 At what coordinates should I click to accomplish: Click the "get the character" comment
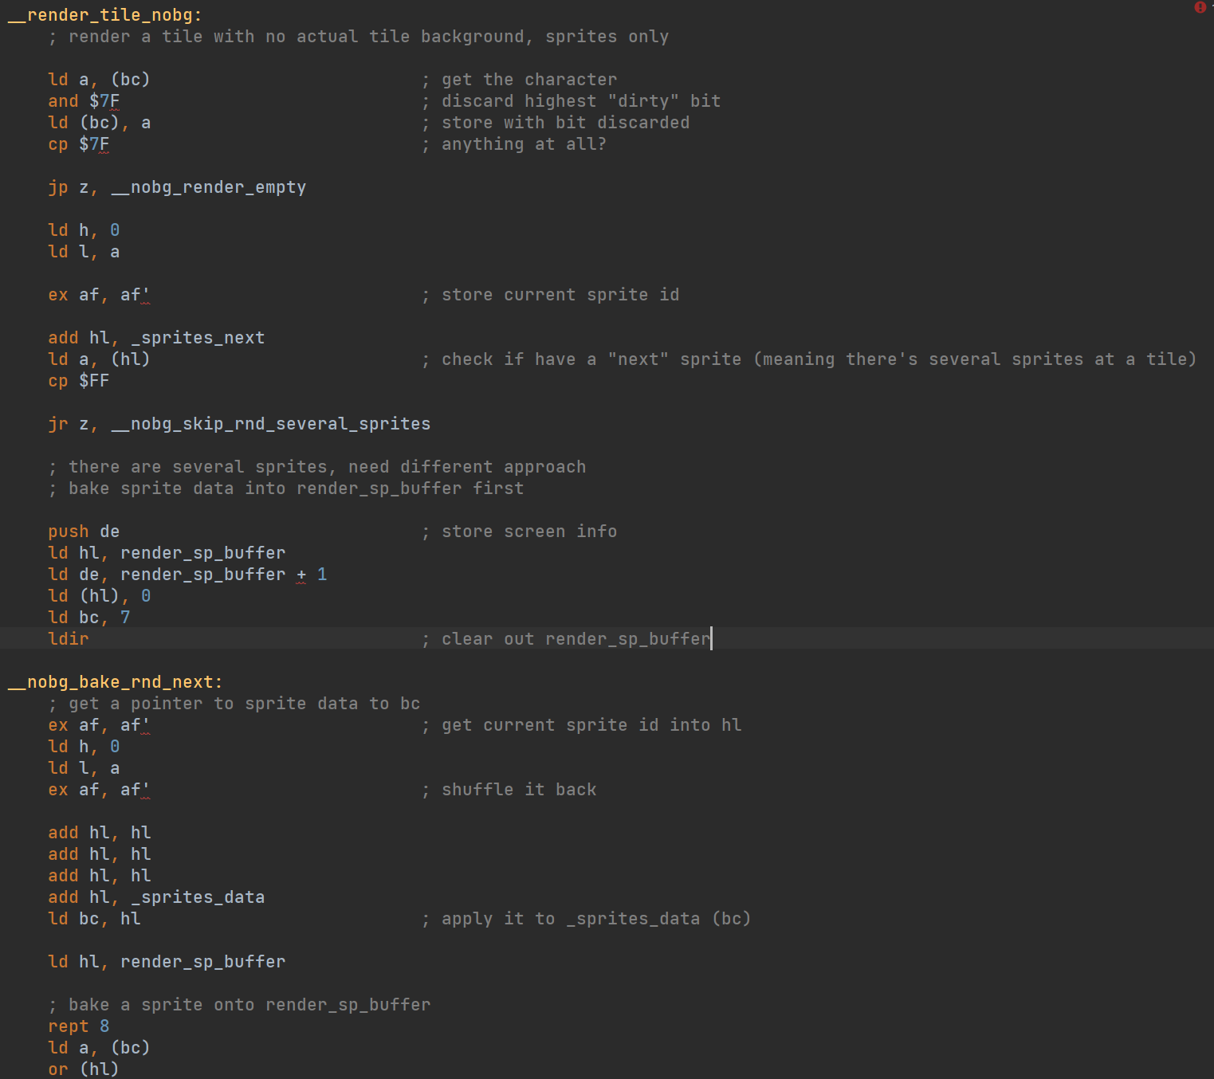tap(528, 80)
